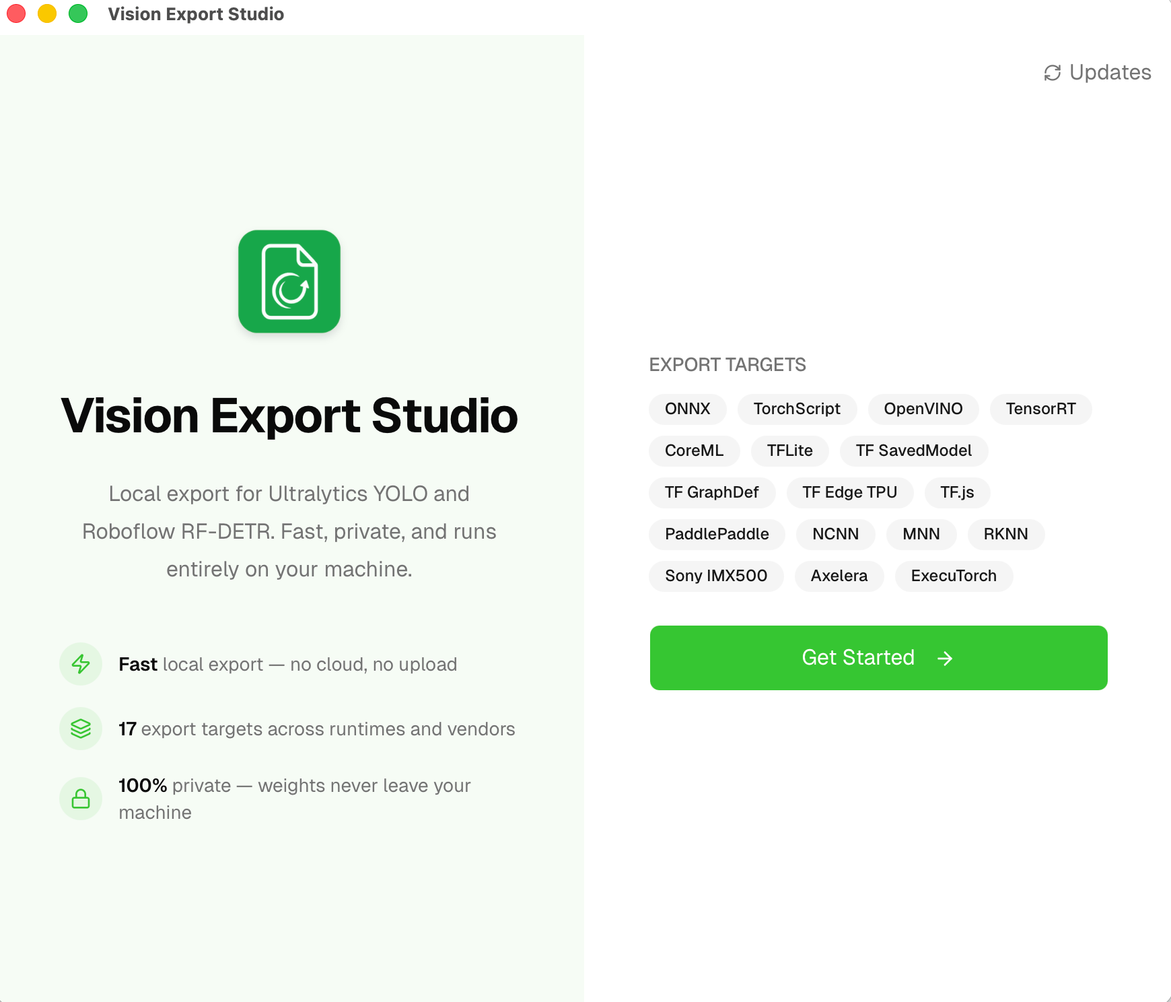Pick the Axelera target chip
Screen dimensions: 1171x1002
point(839,576)
